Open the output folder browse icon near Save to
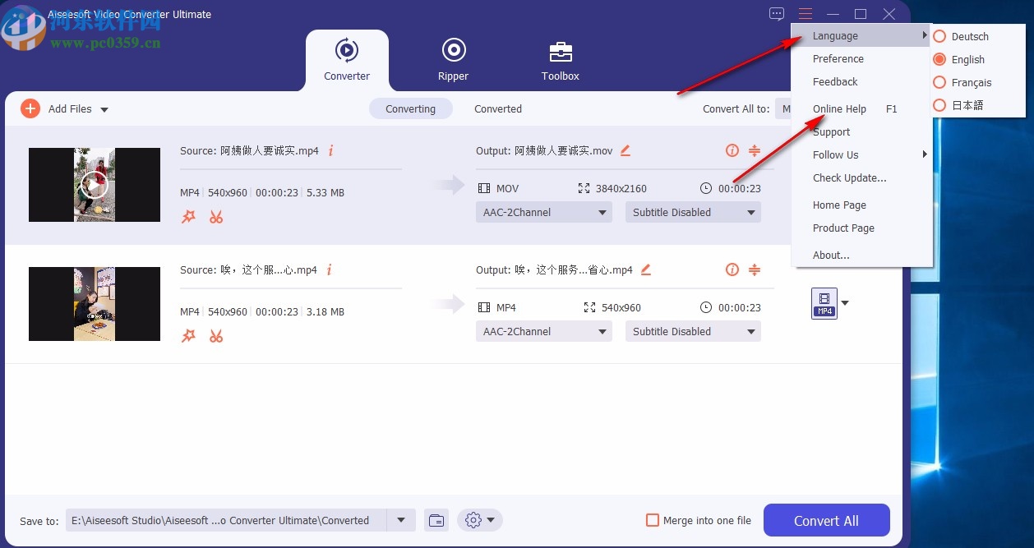The height and width of the screenshot is (548, 1034). 436,520
